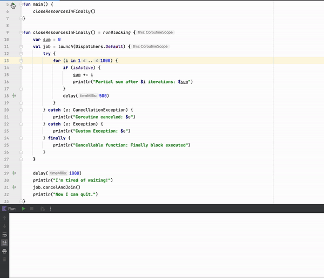Collapse the main function fold marker on line 5
Image resolution: width=324 pixels, height=278 pixels.
(x=21, y=4)
